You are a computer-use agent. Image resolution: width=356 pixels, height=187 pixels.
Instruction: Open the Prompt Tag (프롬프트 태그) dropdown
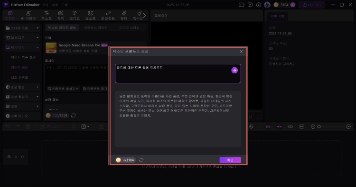coord(95,89)
